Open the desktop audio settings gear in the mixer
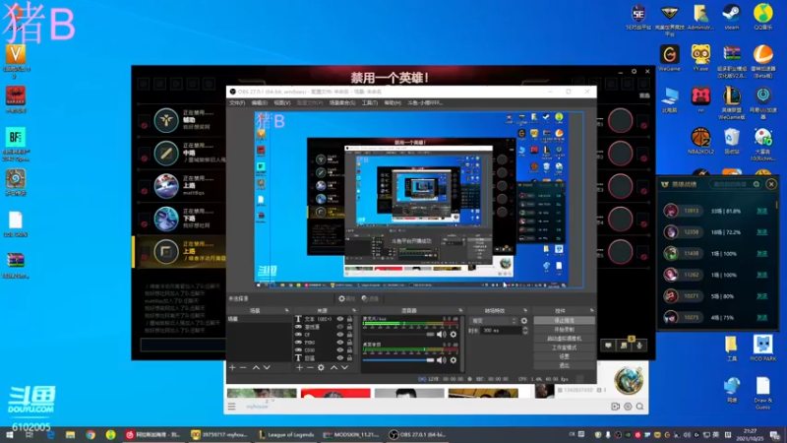The height and width of the screenshot is (443, 787). click(x=454, y=359)
